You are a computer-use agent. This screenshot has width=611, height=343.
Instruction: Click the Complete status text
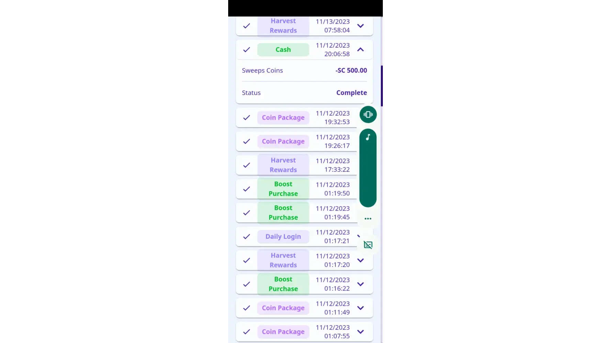(352, 93)
